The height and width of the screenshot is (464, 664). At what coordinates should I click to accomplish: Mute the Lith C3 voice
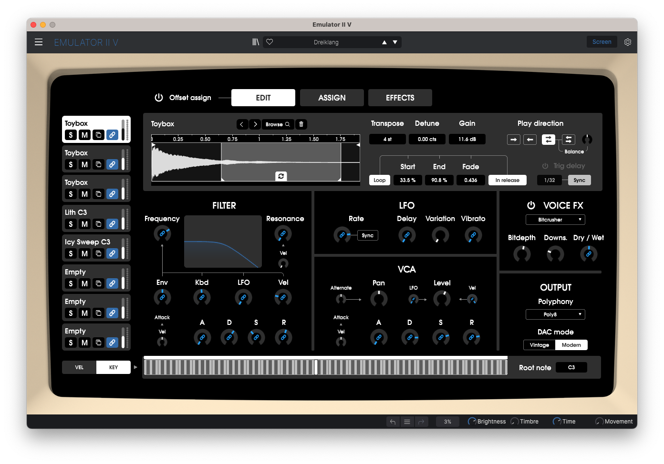point(84,224)
